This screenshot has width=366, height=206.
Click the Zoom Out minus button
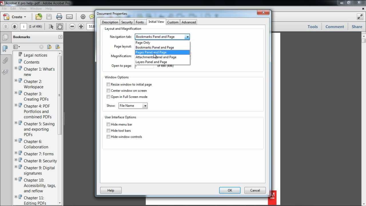click(72, 27)
